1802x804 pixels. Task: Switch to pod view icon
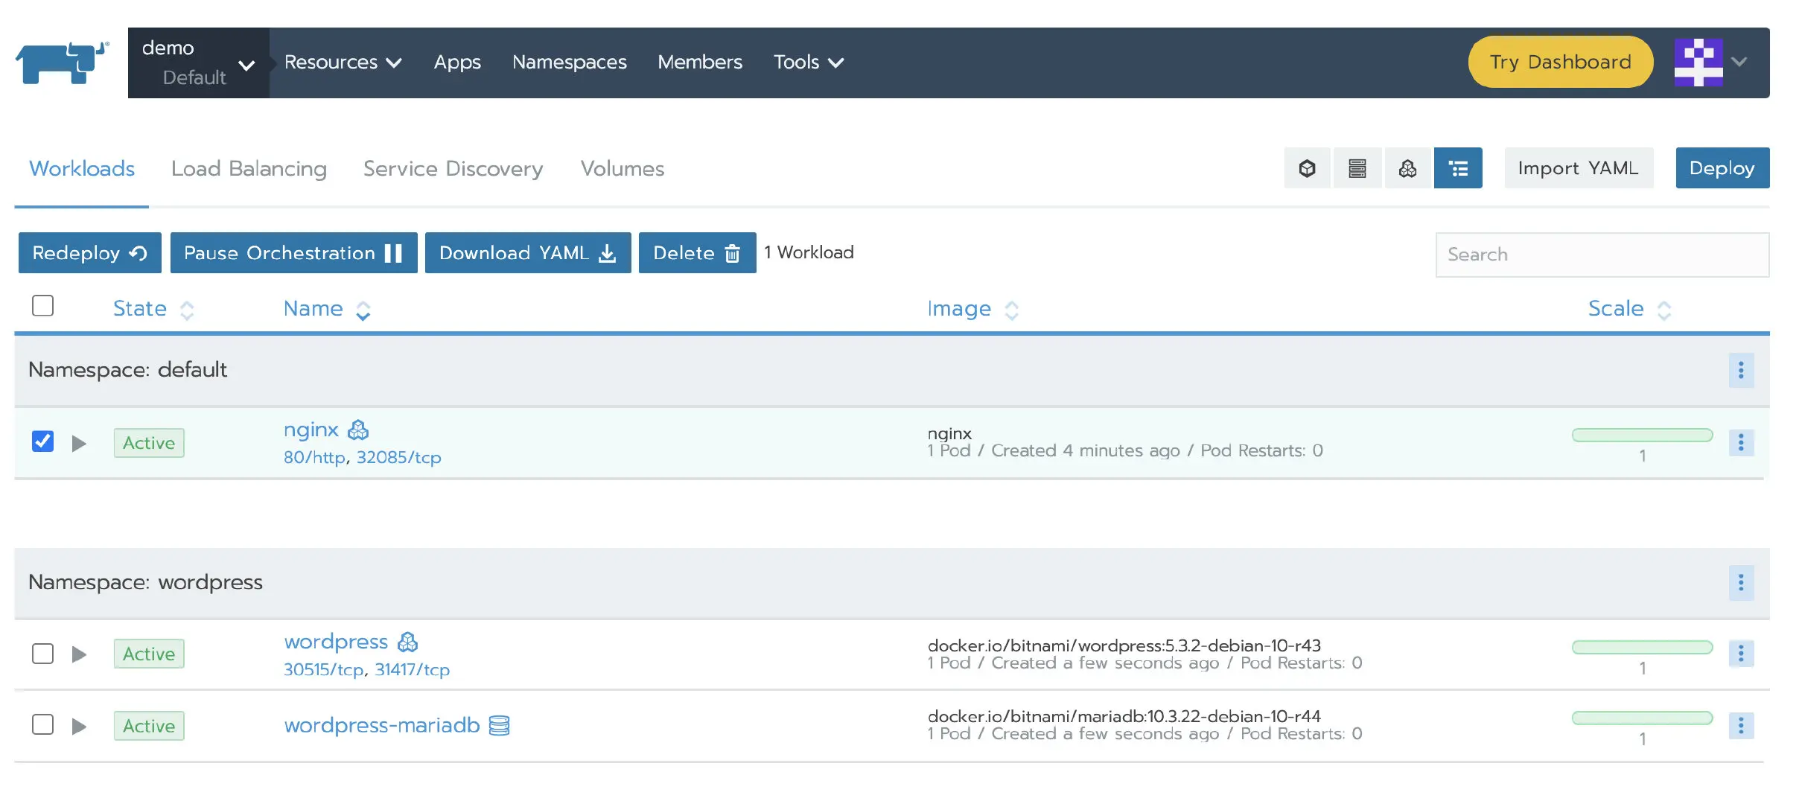click(x=1307, y=168)
